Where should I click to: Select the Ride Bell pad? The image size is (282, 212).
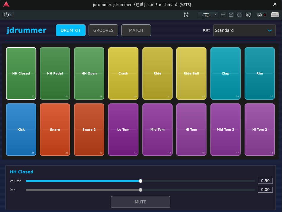[x=191, y=73]
